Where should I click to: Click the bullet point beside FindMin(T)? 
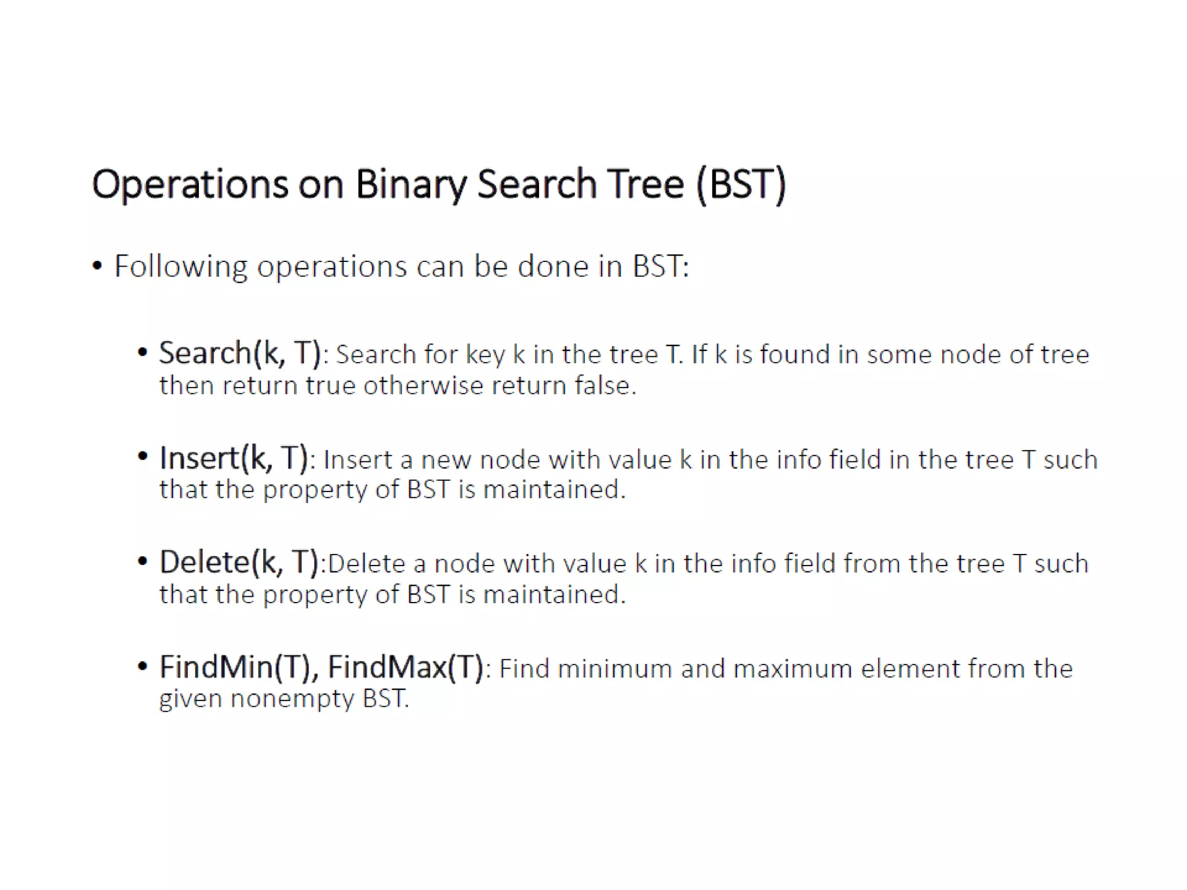(143, 666)
